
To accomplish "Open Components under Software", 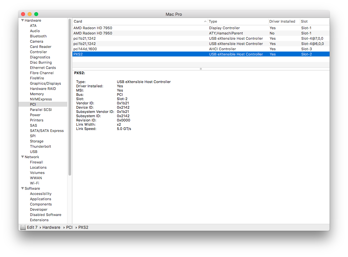I will (x=41, y=204).
